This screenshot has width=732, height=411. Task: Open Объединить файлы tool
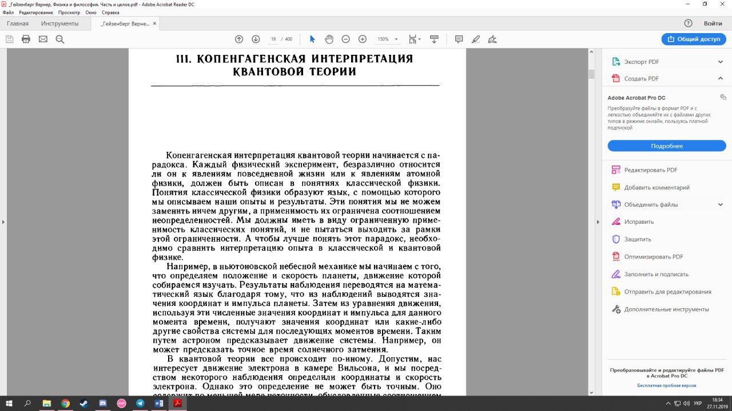pyautogui.click(x=651, y=204)
